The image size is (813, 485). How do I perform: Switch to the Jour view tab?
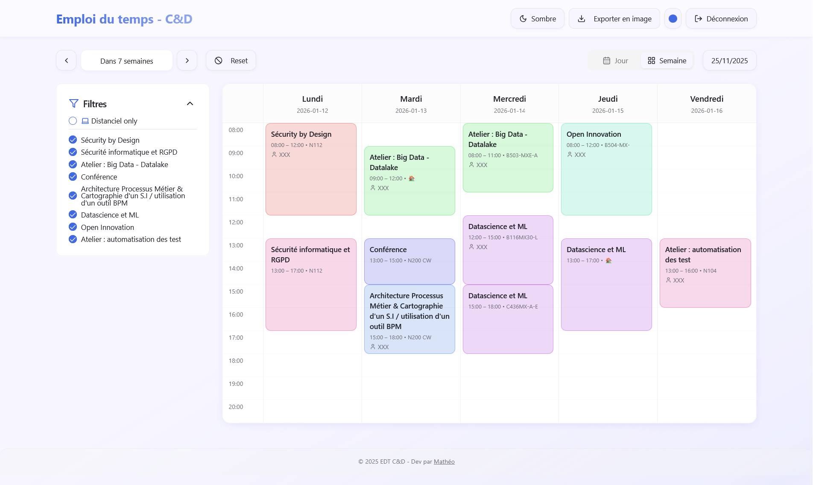pos(615,61)
